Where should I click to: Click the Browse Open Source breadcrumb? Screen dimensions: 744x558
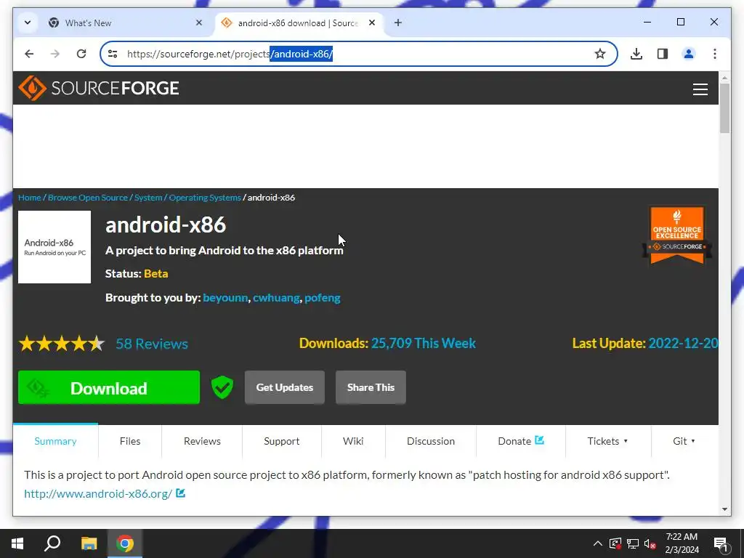[x=88, y=198]
